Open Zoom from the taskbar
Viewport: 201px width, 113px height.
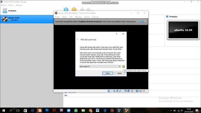[x=69, y=110]
